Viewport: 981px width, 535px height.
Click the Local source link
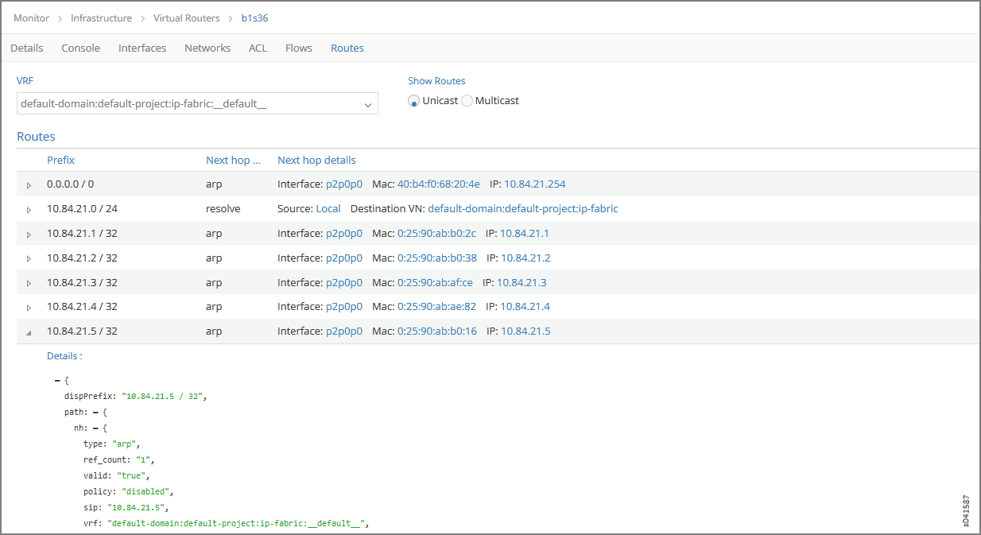pyautogui.click(x=328, y=209)
